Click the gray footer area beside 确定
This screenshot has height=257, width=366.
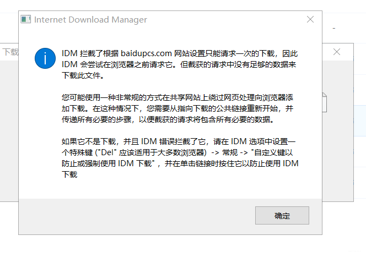point(137,216)
